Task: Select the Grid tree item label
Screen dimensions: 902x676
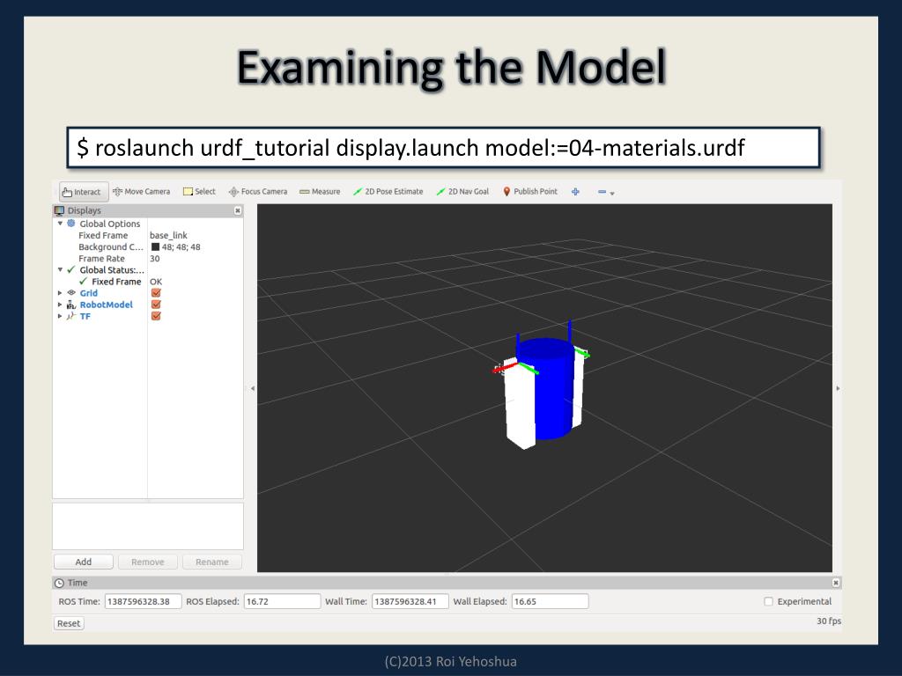Action: click(x=89, y=293)
